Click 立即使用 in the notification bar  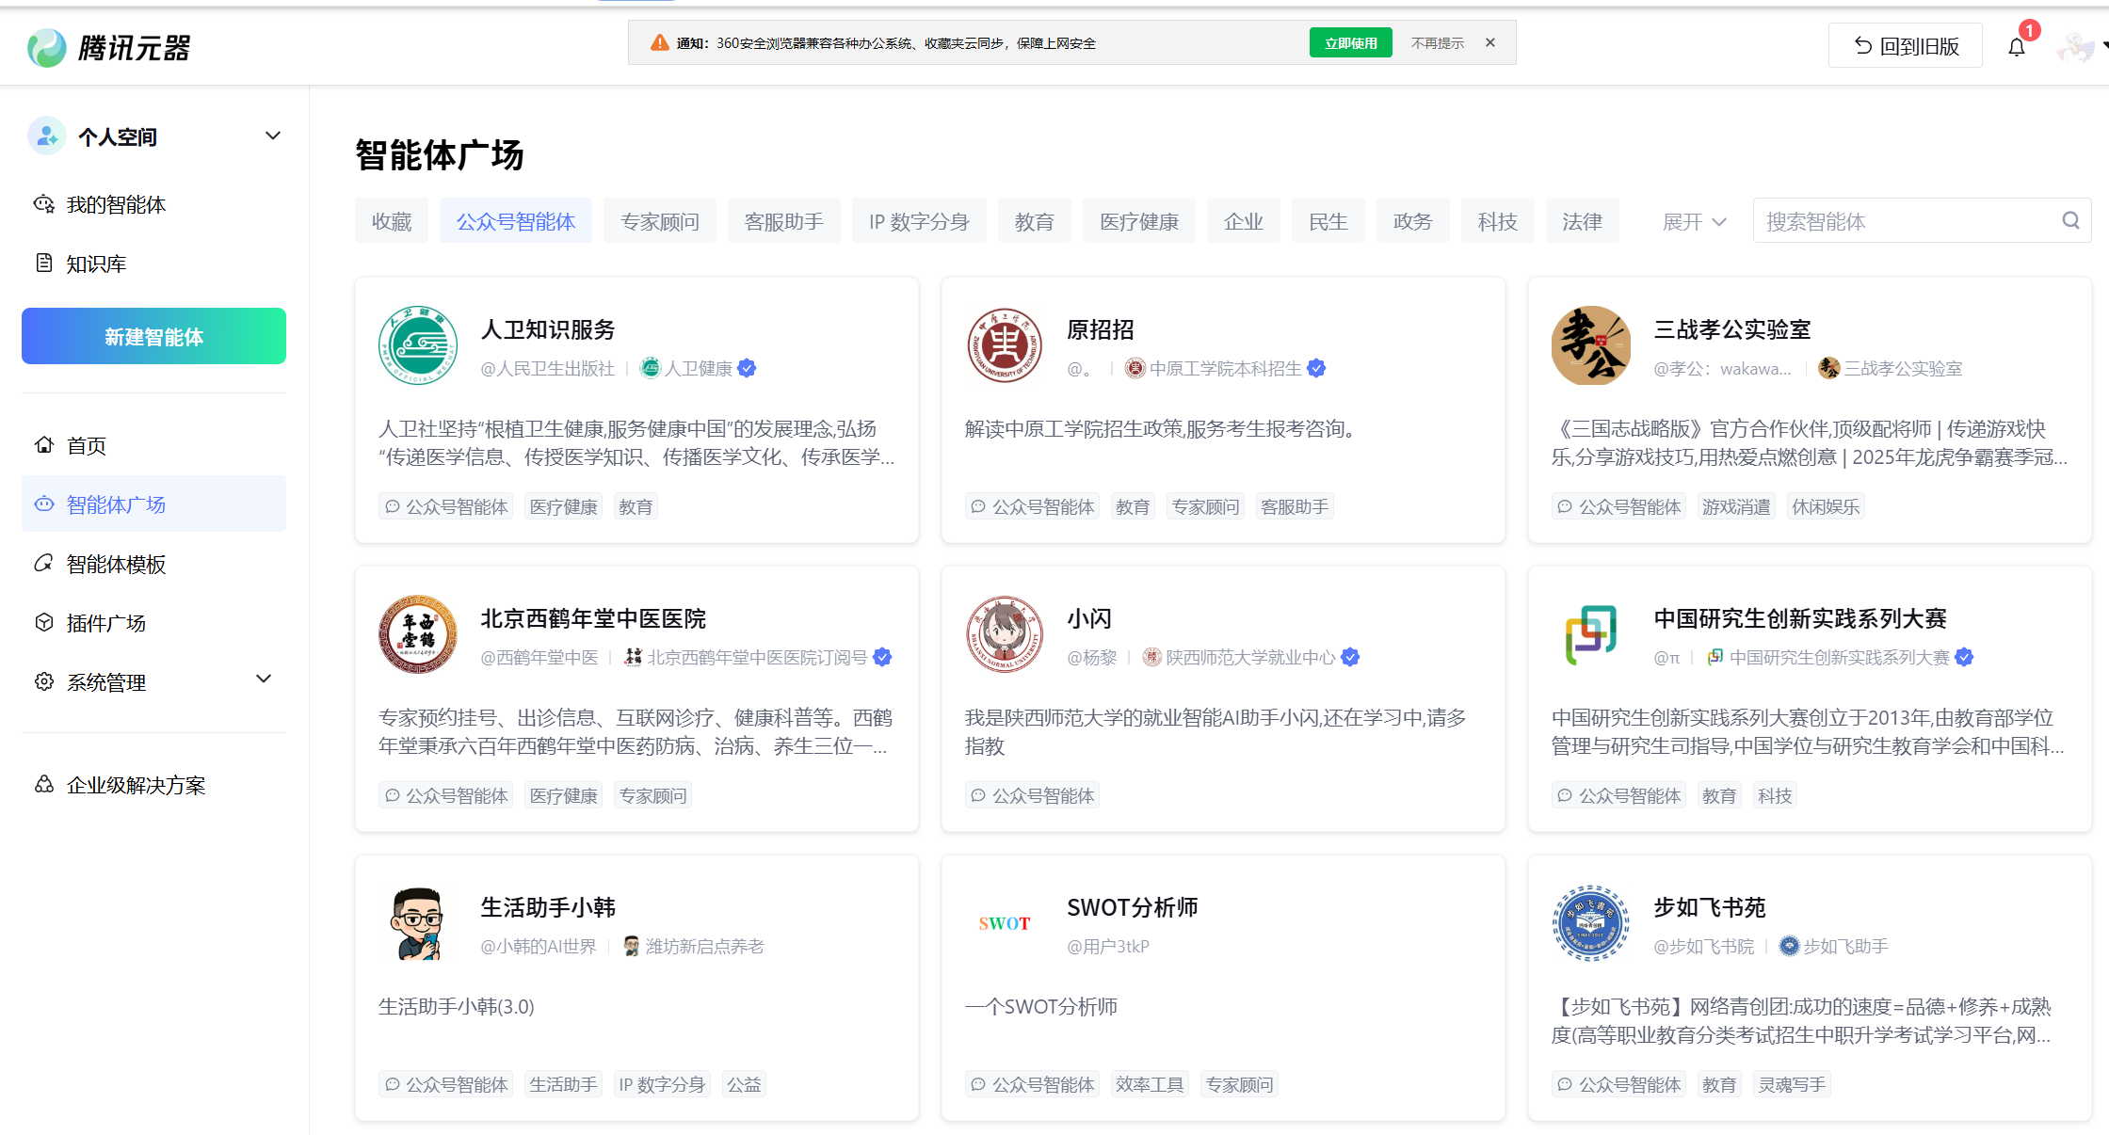tap(1350, 43)
